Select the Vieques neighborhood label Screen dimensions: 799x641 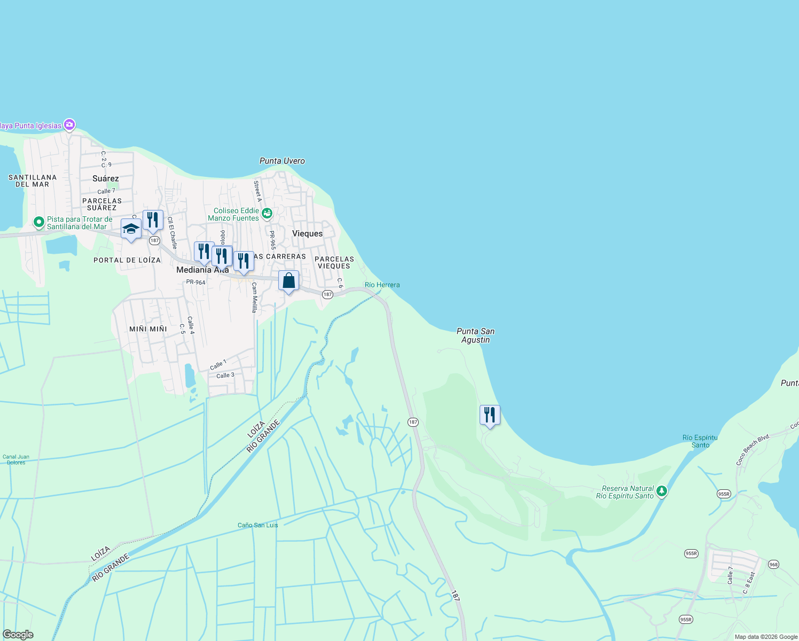pos(308,233)
